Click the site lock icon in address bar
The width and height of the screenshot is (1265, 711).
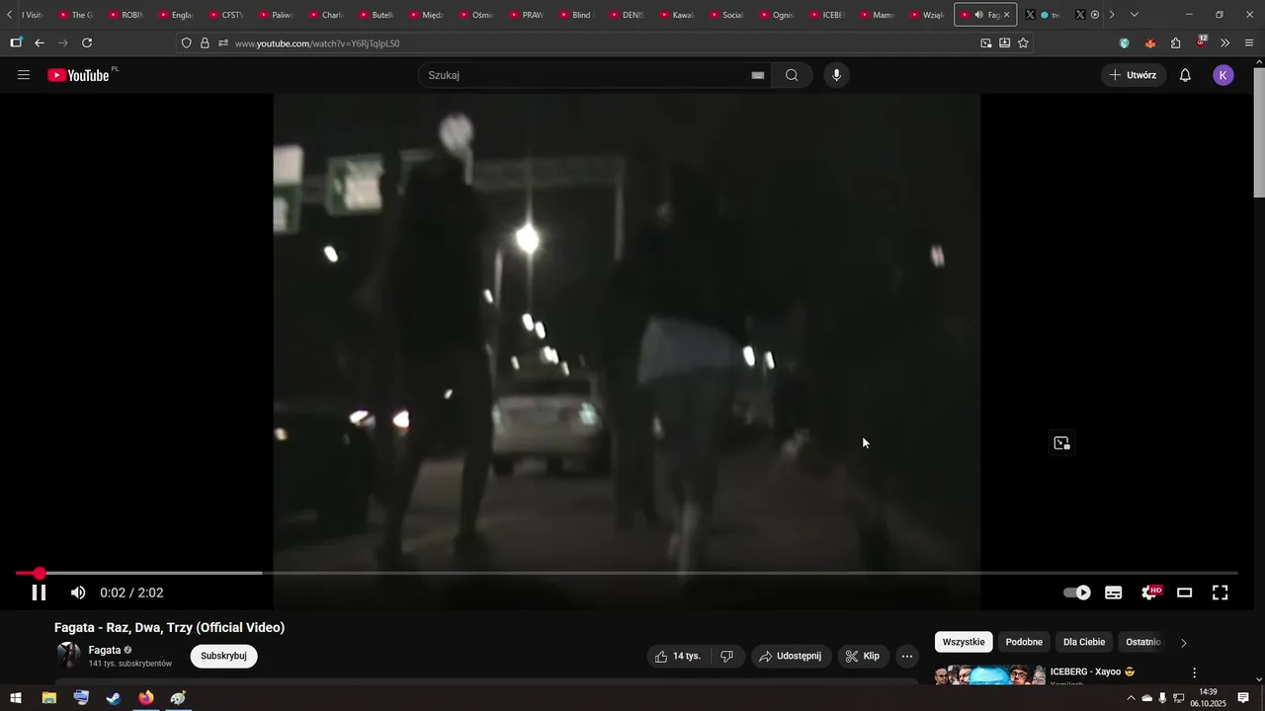[205, 43]
